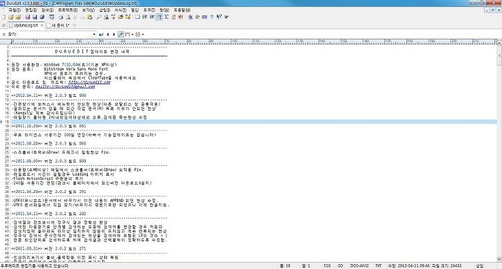Click the magnifier find icon in the toolbar

pyautogui.click(x=99, y=17)
